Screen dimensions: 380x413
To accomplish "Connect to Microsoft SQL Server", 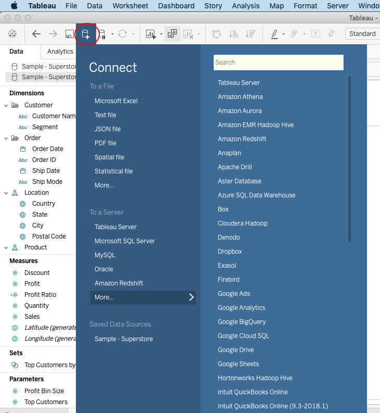I will click(125, 241).
